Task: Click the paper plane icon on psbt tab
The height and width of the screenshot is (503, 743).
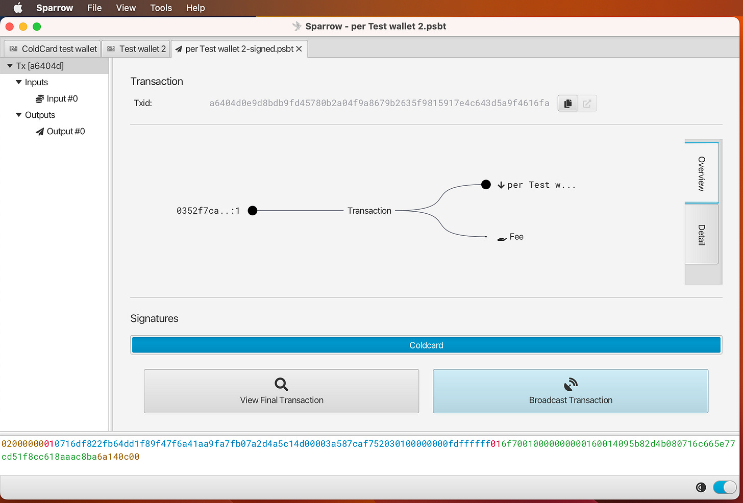Action: tap(179, 49)
